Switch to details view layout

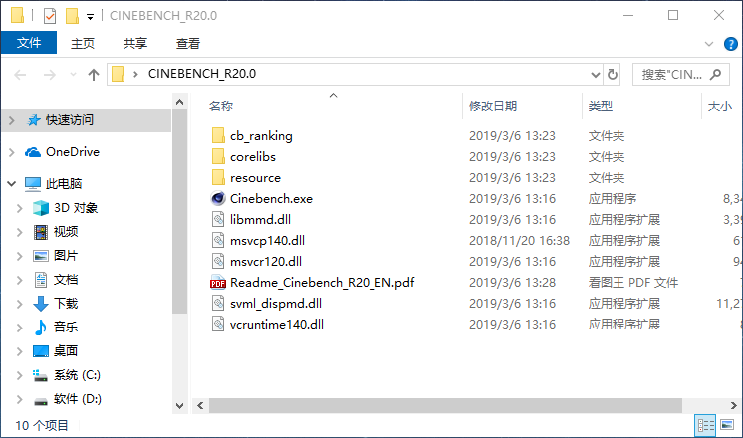point(705,425)
